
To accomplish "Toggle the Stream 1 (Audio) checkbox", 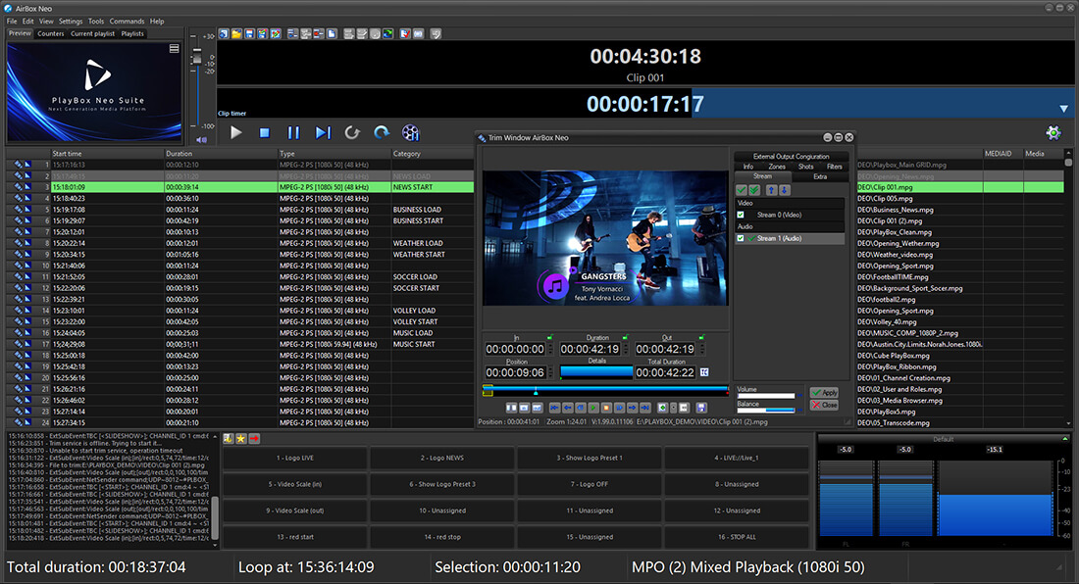I will 741,238.
